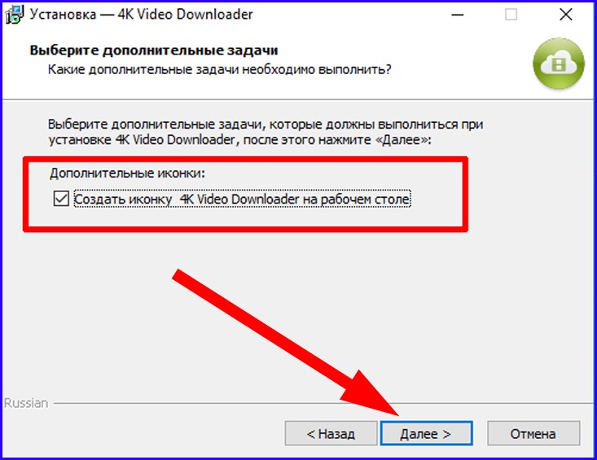Click the 'Создать иконку 4K Video Downloader' label text
The image size is (597, 460).
[242, 199]
